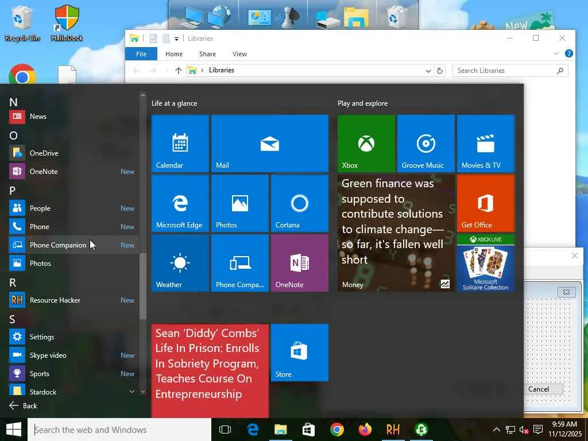Image resolution: width=588 pixels, height=441 pixels.
Task: Switch to the View ribbon tab
Action: tap(239, 54)
